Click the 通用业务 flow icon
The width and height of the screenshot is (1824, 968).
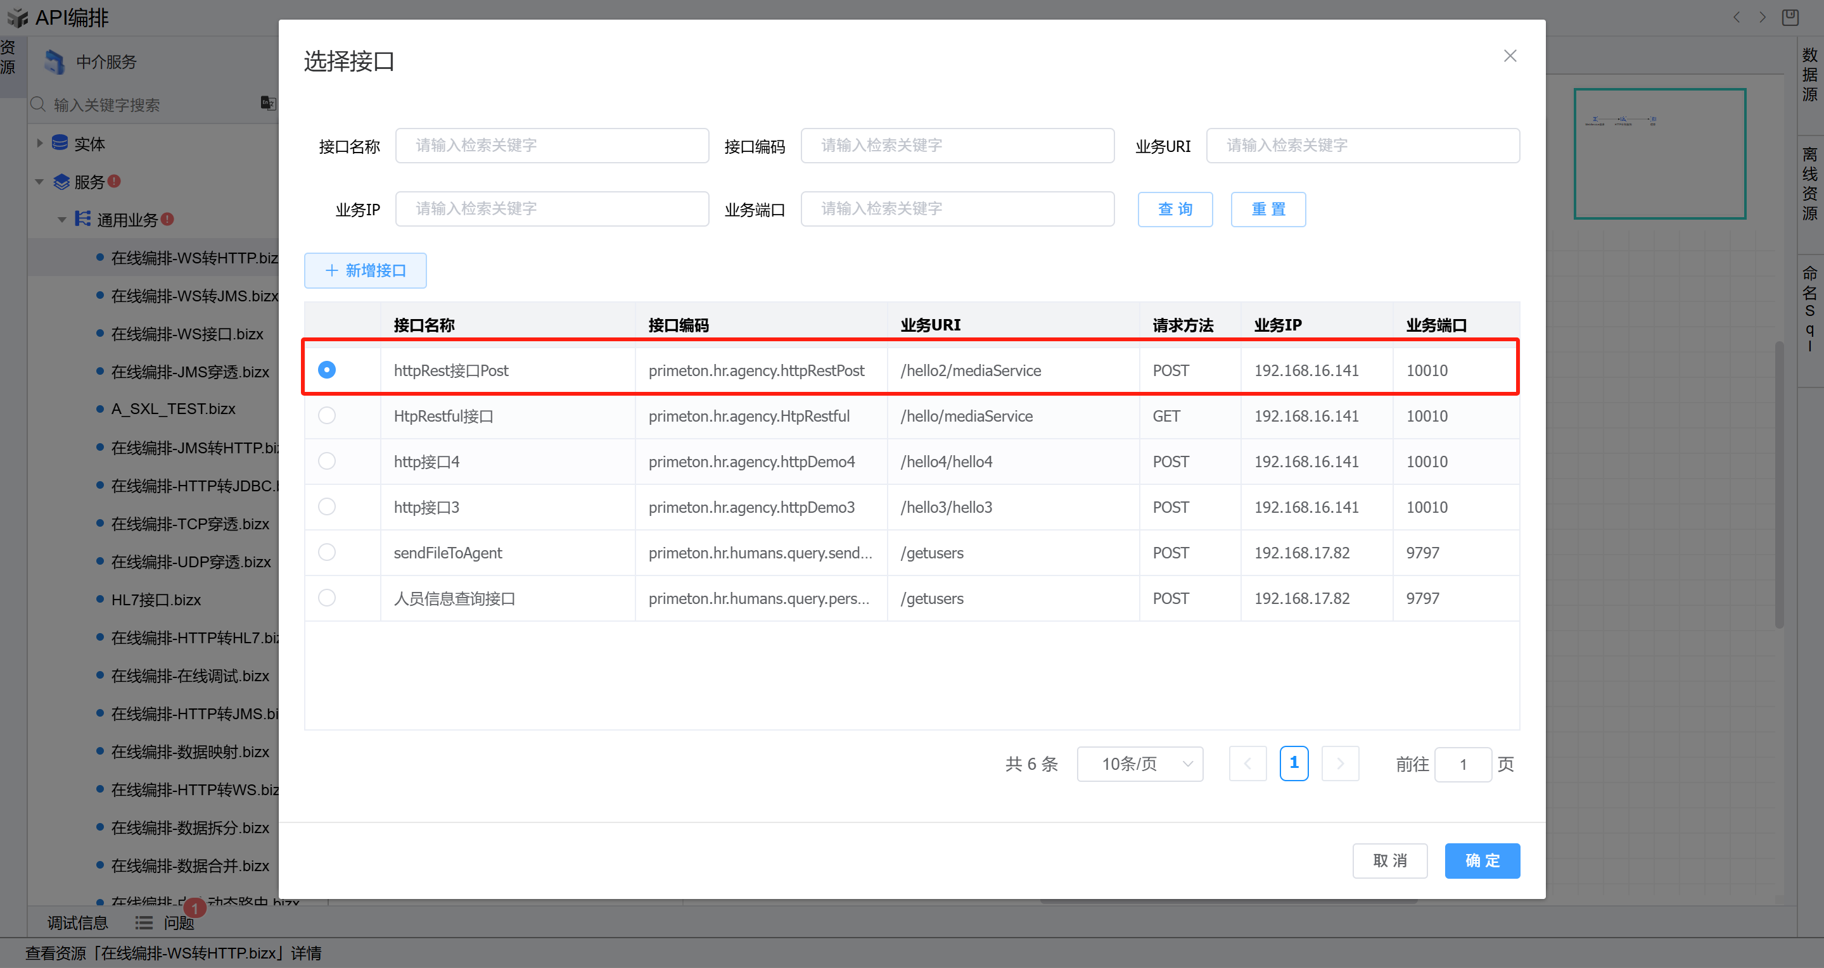83,219
